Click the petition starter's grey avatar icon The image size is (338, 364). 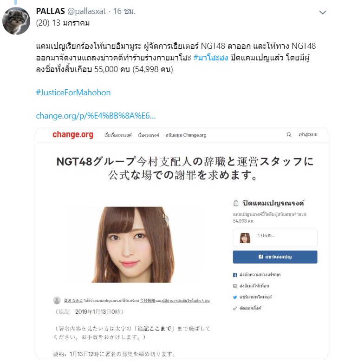coord(57,300)
